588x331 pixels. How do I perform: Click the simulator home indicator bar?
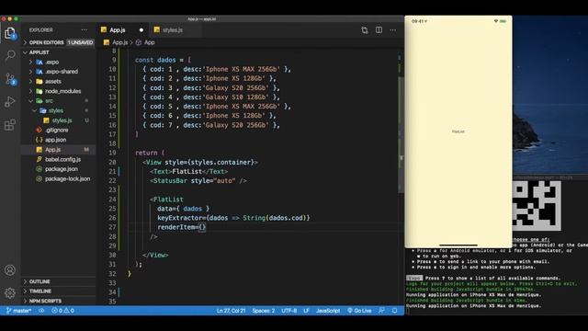click(x=458, y=245)
